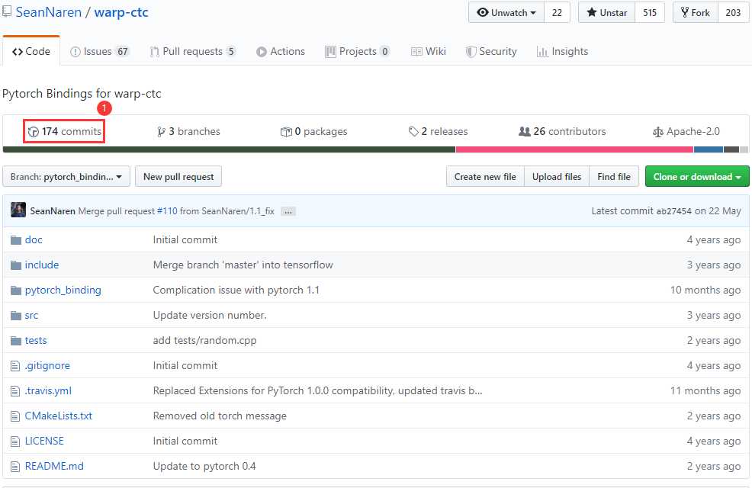Click the .gitignore file icon
This screenshot has width=752, height=488.
tap(14, 366)
